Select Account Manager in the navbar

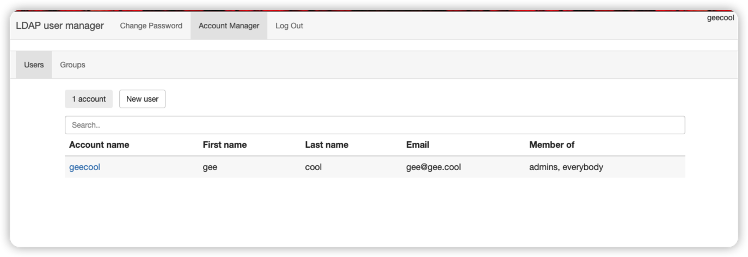229,26
